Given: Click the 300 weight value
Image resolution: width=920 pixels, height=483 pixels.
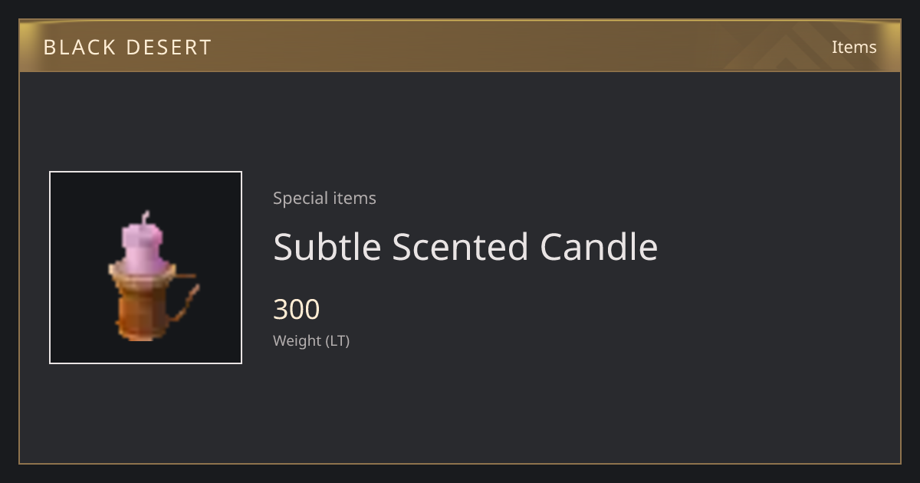Looking at the screenshot, I should coord(296,310).
